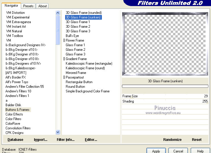Choose 3D Glass Frame 2 filter
The image size is (211, 153).
pos(78,27)
